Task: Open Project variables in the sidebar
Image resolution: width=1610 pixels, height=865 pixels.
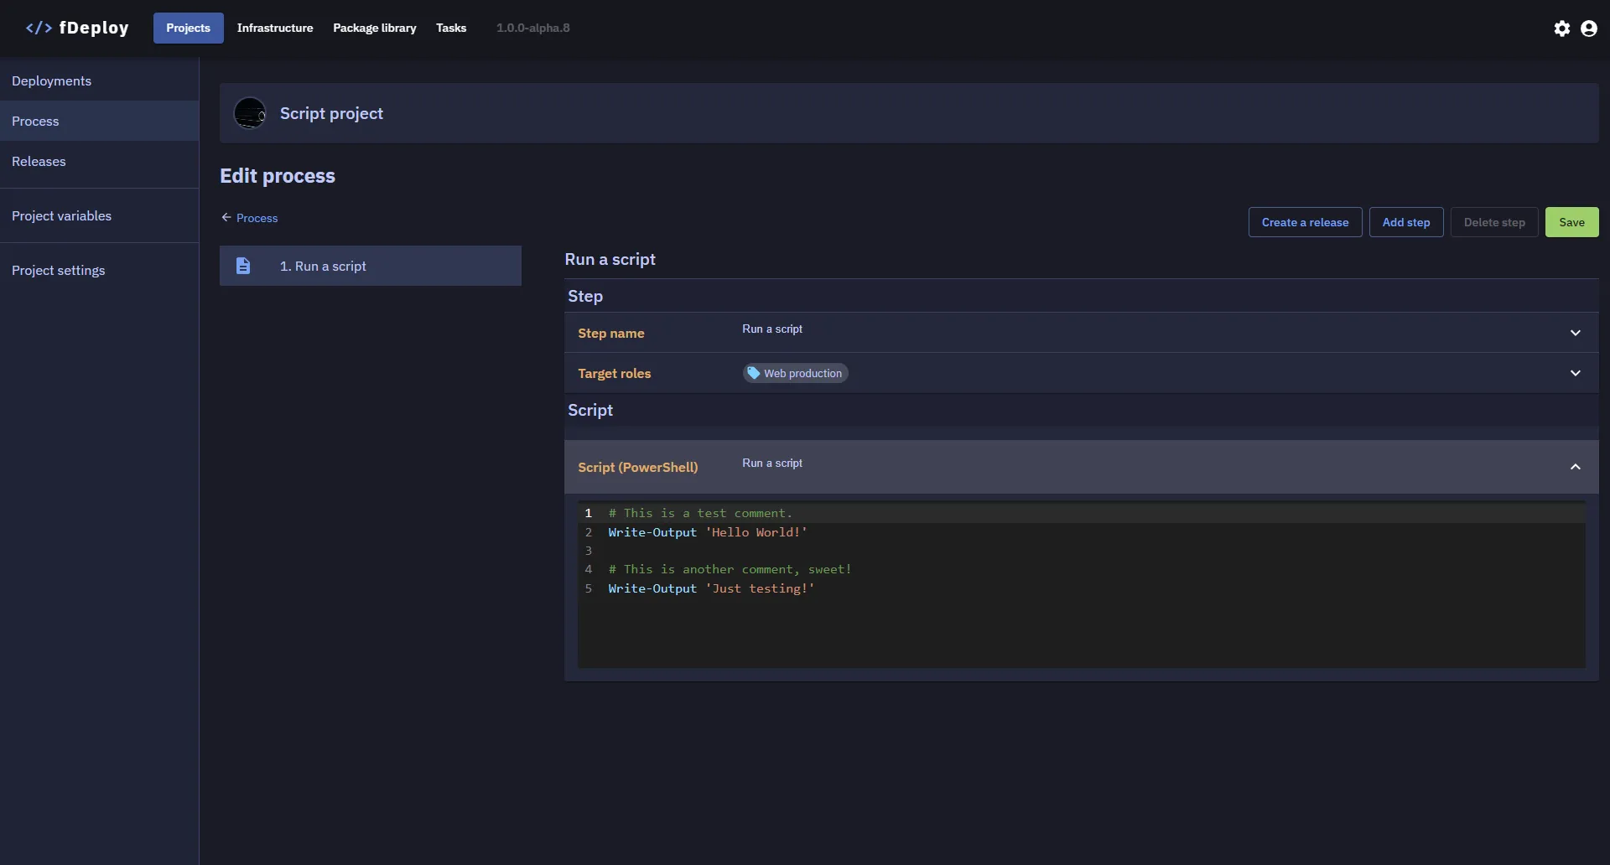Action: point(99,215)
